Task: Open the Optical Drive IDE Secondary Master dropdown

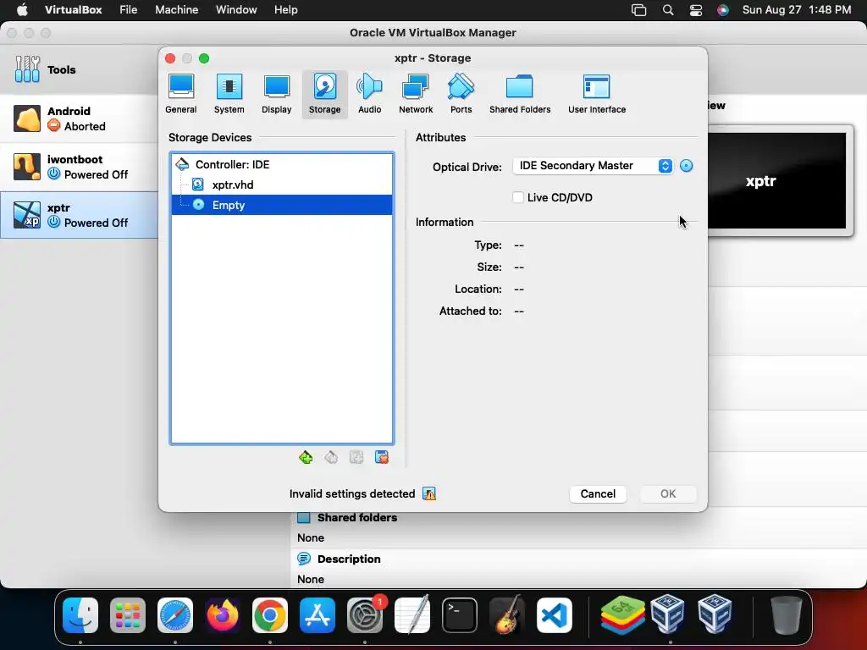Action: (x=593, y=166)
